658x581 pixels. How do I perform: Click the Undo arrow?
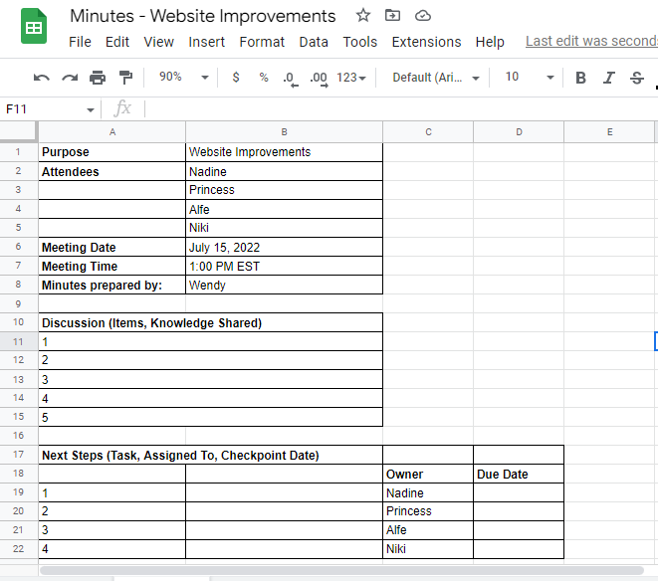[x=41, y=78]
